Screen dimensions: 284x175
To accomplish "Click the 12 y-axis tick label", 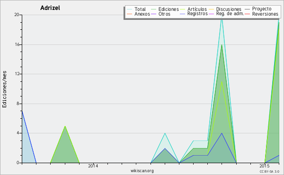I will click(17, 74).
